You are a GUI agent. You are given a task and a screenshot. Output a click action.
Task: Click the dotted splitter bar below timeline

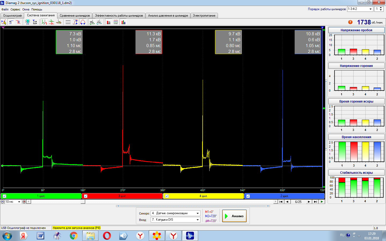click(193, 206)
